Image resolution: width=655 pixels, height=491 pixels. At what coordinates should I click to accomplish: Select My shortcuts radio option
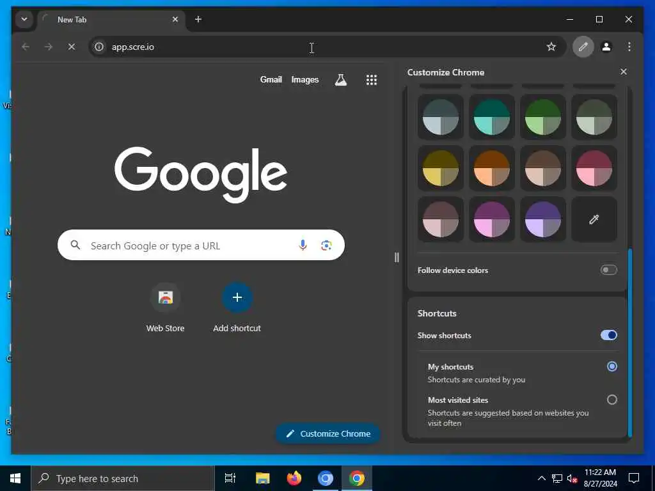point(612,366)
